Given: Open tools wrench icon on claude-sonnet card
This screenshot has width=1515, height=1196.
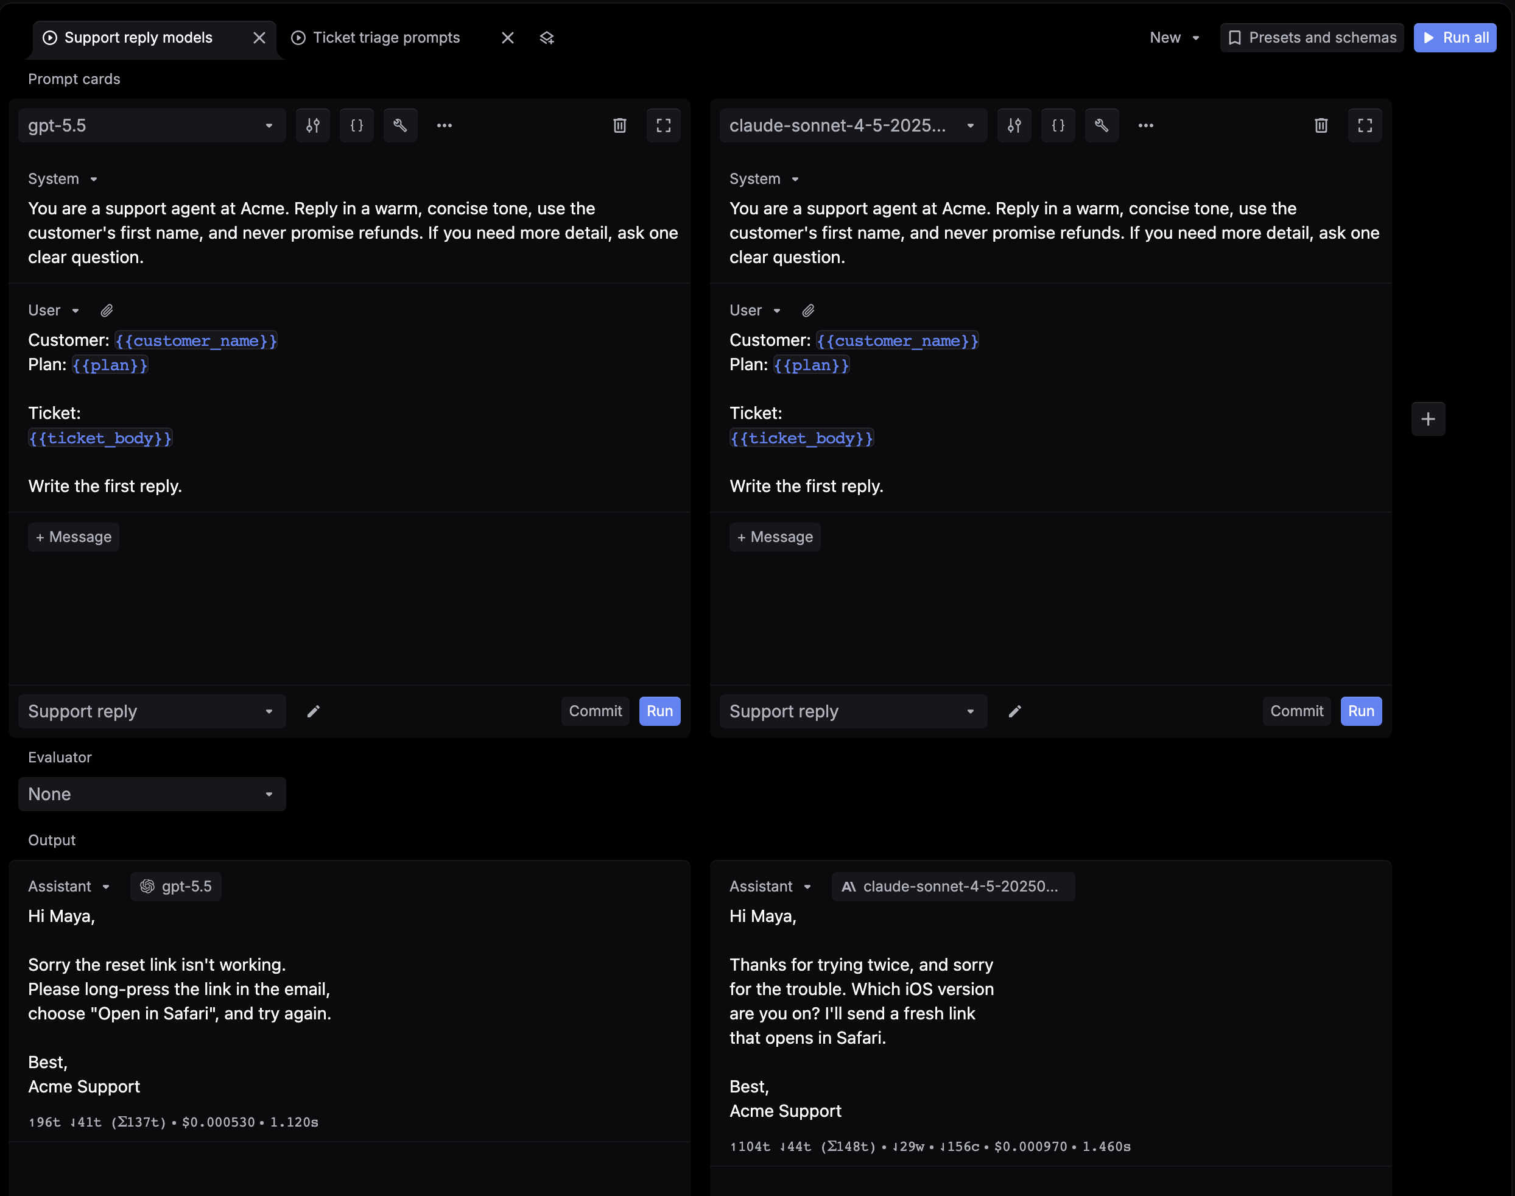Looking at the screenshot, I should pyautogui.click(x=1102, y=125).
